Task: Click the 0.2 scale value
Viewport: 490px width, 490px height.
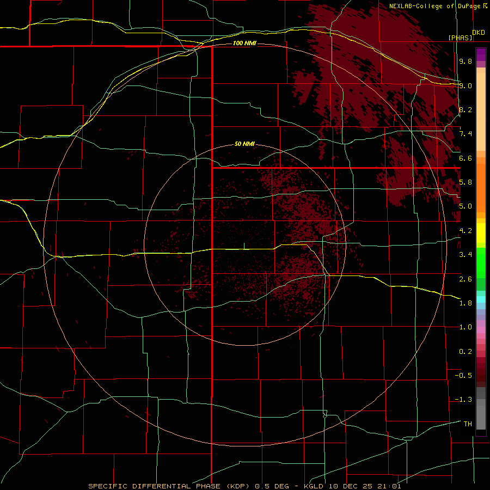Action: 465,352
